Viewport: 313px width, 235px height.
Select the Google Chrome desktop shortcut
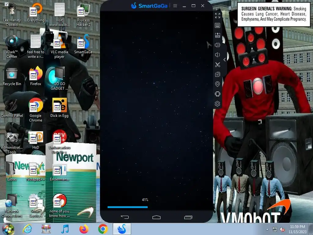click(35, 110)
